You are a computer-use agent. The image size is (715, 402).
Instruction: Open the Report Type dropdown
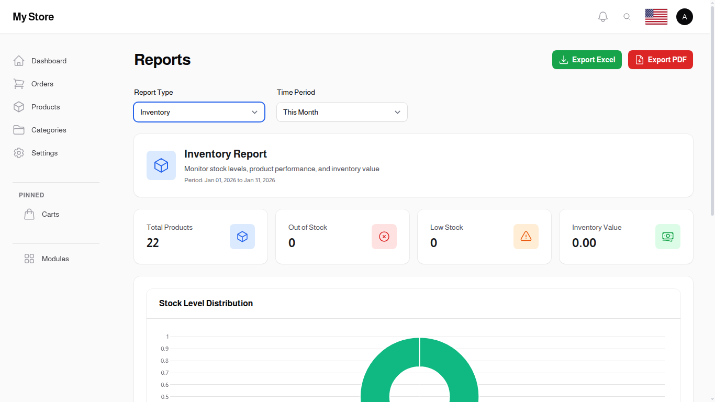coord(199,112)
